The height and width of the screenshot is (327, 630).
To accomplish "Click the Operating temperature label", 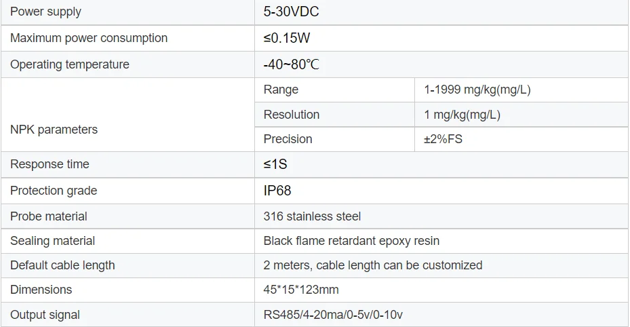I will (70, 64).
